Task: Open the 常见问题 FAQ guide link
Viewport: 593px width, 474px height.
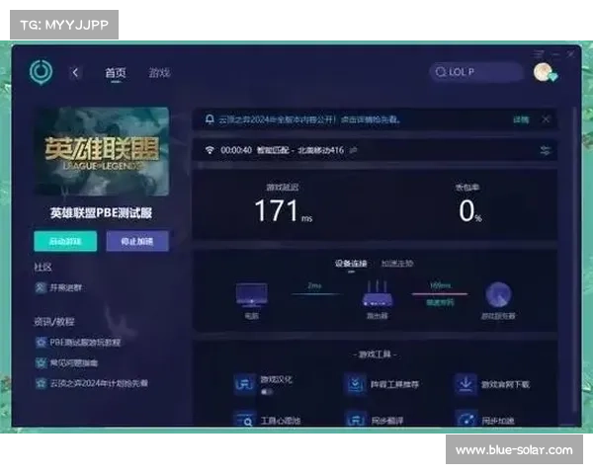Action: 74,363
